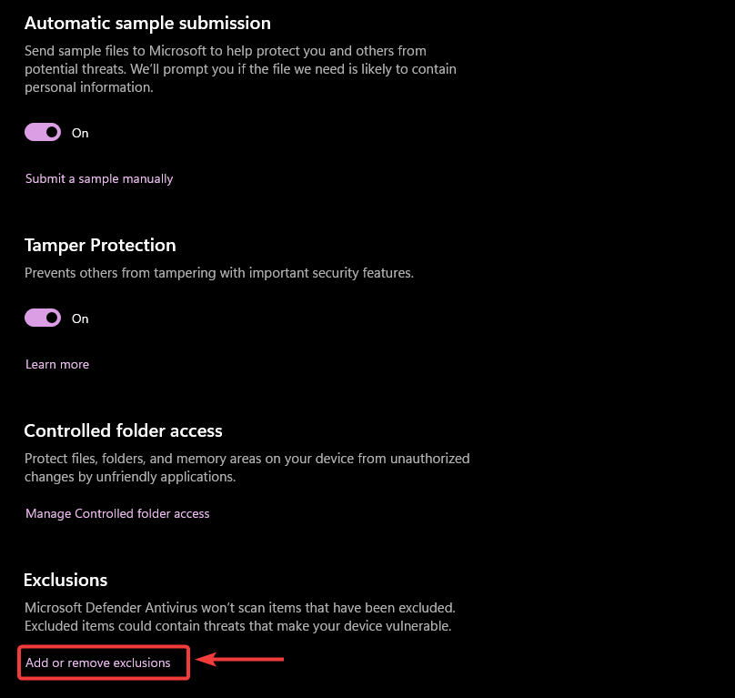Viewport: 735px width, 698px height.
Task: Click the Automatic sample submission heading
Action: 147,23
